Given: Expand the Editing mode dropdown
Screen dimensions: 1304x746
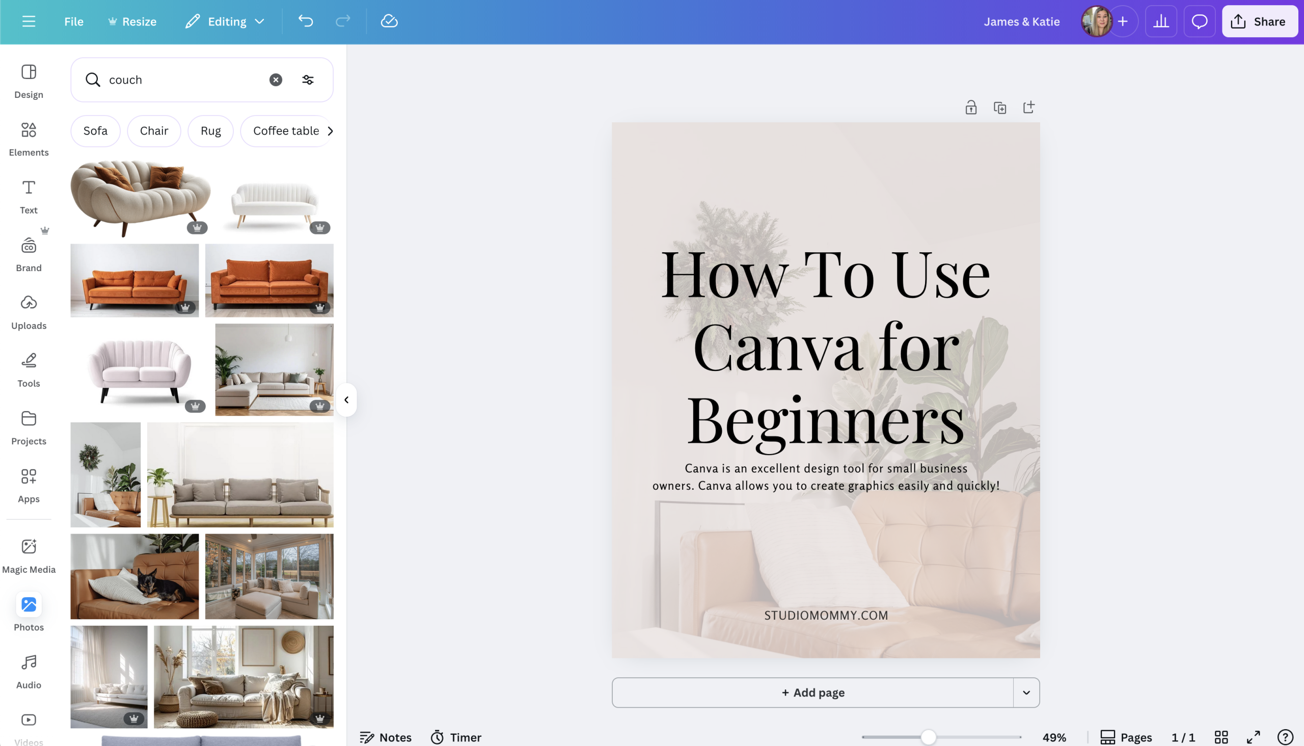Looking at the screenshot, I should click(225, 21).
